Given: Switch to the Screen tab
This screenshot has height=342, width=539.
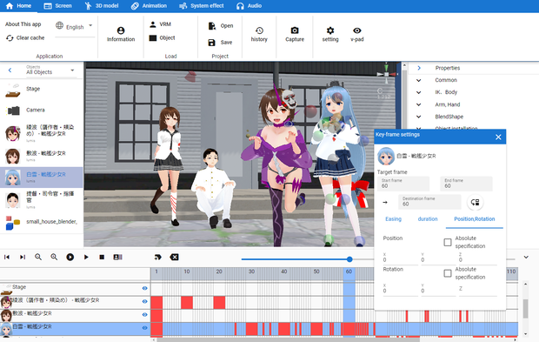Looking at the screenshot, I should pos(57,6).
